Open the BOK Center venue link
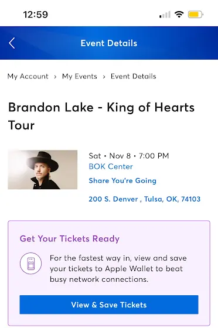 [111, 166]
